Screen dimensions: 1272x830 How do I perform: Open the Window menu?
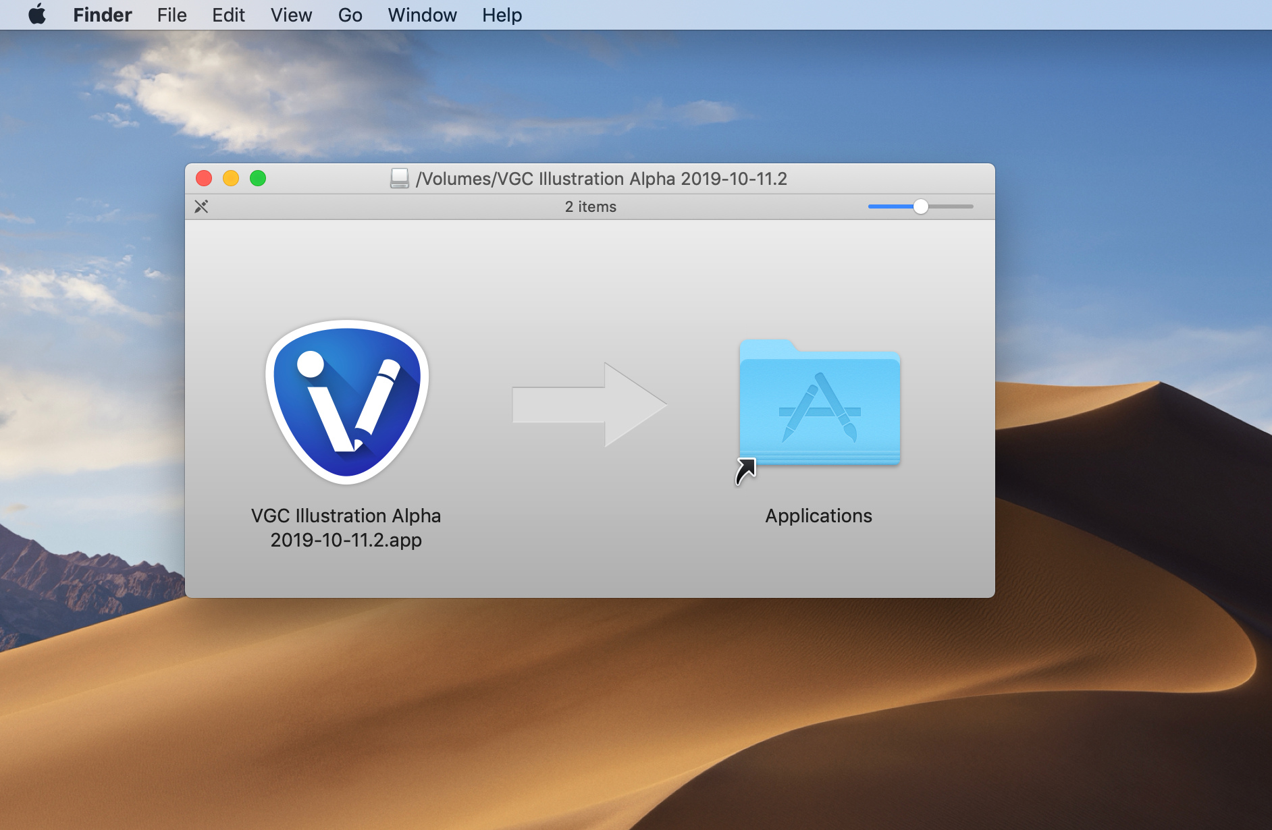[x=423, y=15]
